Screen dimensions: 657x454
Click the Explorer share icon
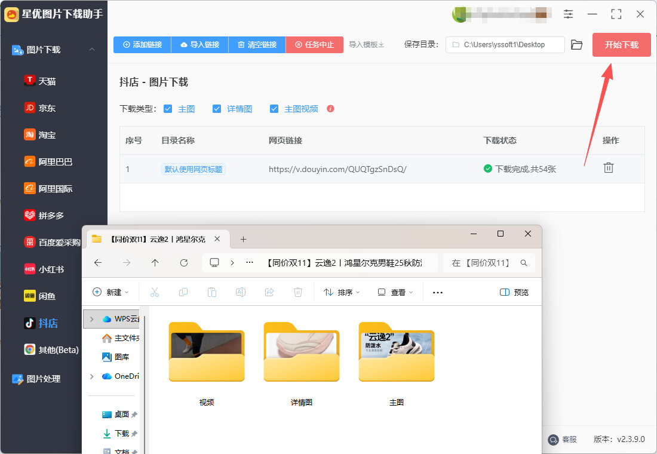(x=269, y=292)
